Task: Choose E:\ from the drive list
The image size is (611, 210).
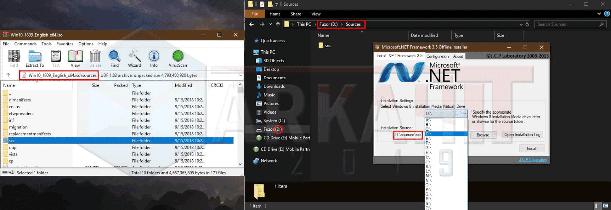Action: 446,138
